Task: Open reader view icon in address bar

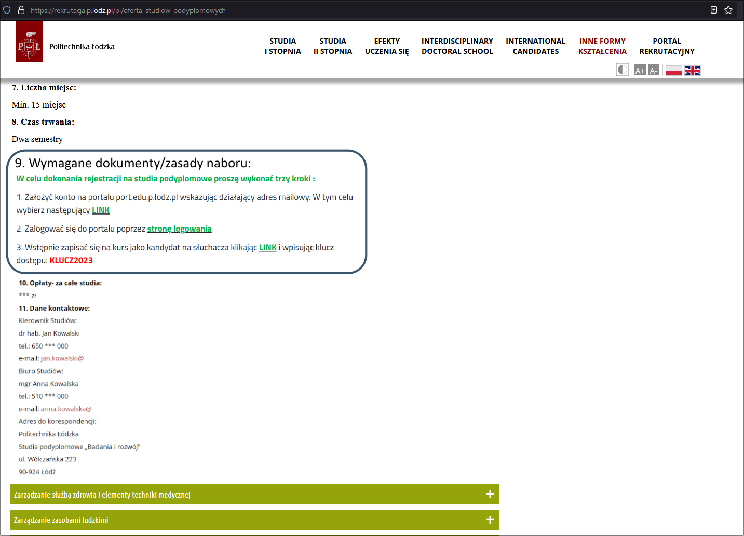Action: 713,10
